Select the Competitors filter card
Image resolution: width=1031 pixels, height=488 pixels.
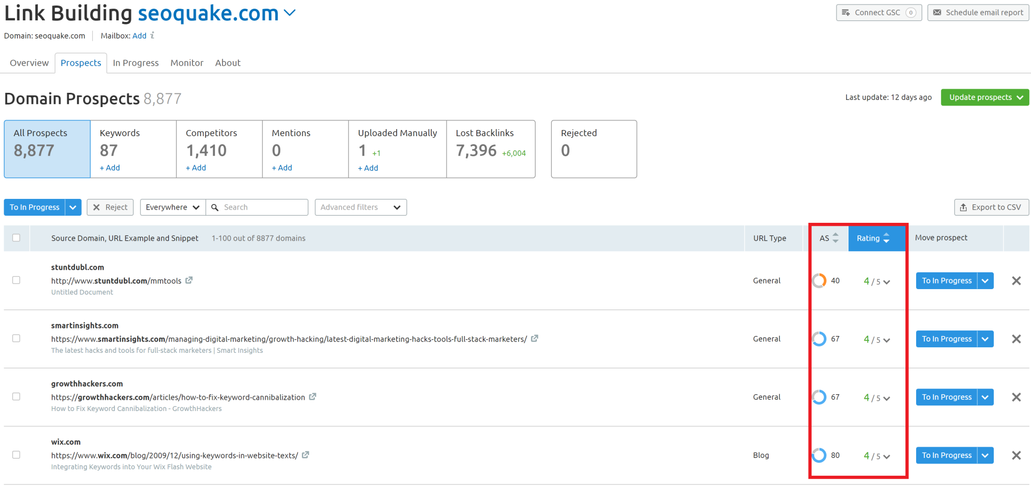(x=219, y=149)
